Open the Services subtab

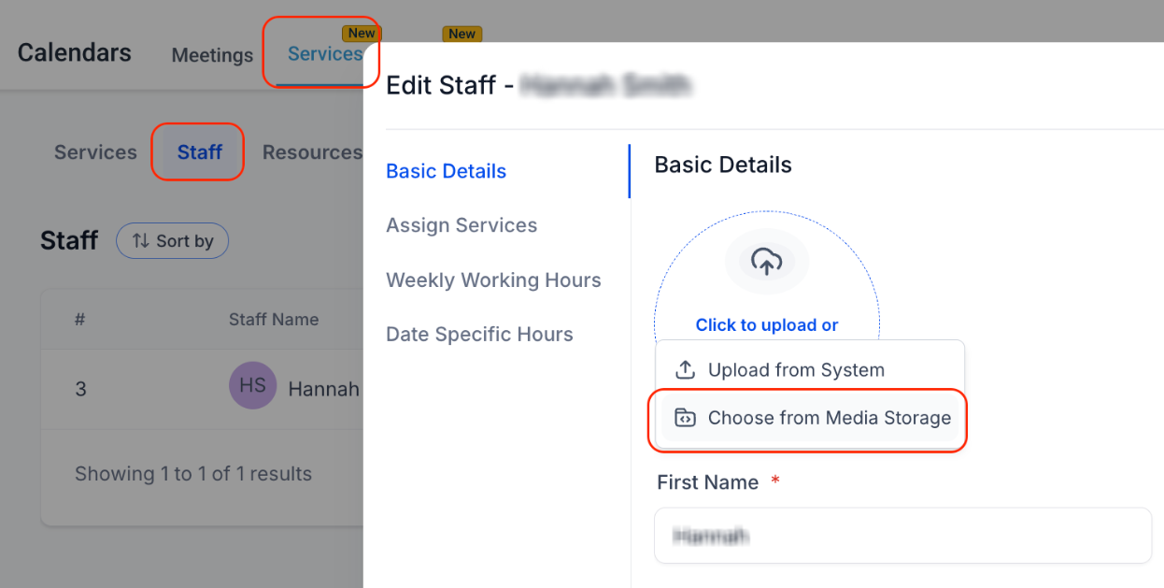[94, 151]
